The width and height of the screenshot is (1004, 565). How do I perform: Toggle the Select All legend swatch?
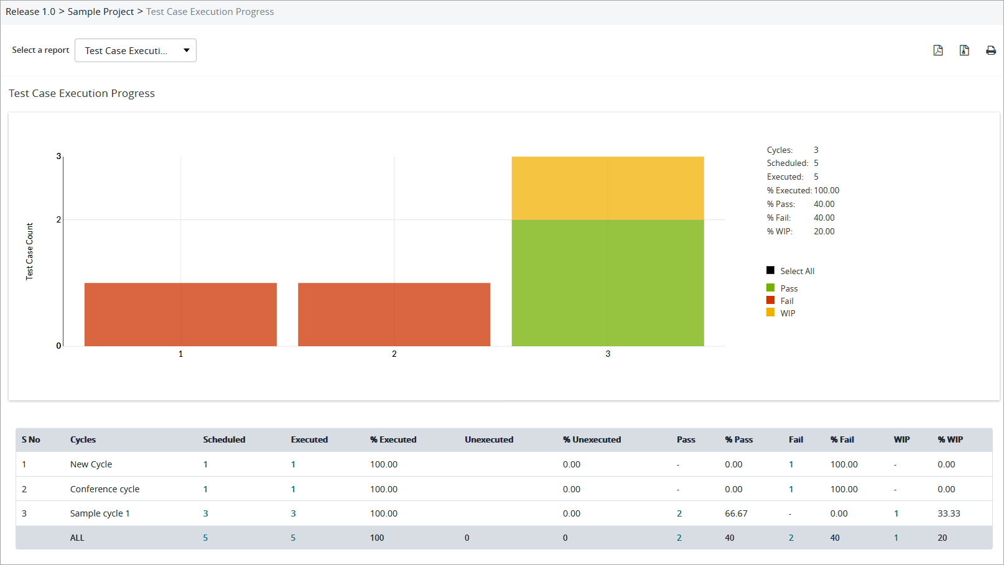(x=770, y=270)
